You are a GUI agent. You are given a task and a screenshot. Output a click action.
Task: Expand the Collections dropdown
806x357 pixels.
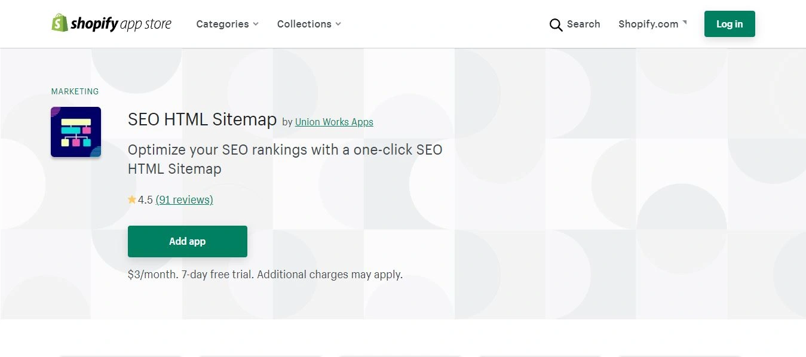309,24
